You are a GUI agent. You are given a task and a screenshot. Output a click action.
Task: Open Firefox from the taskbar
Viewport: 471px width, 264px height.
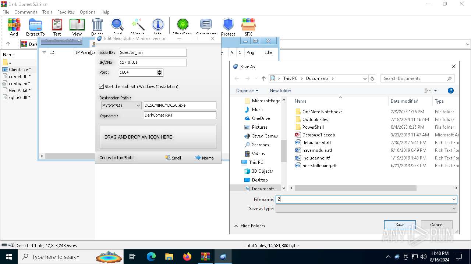[187, 257]
